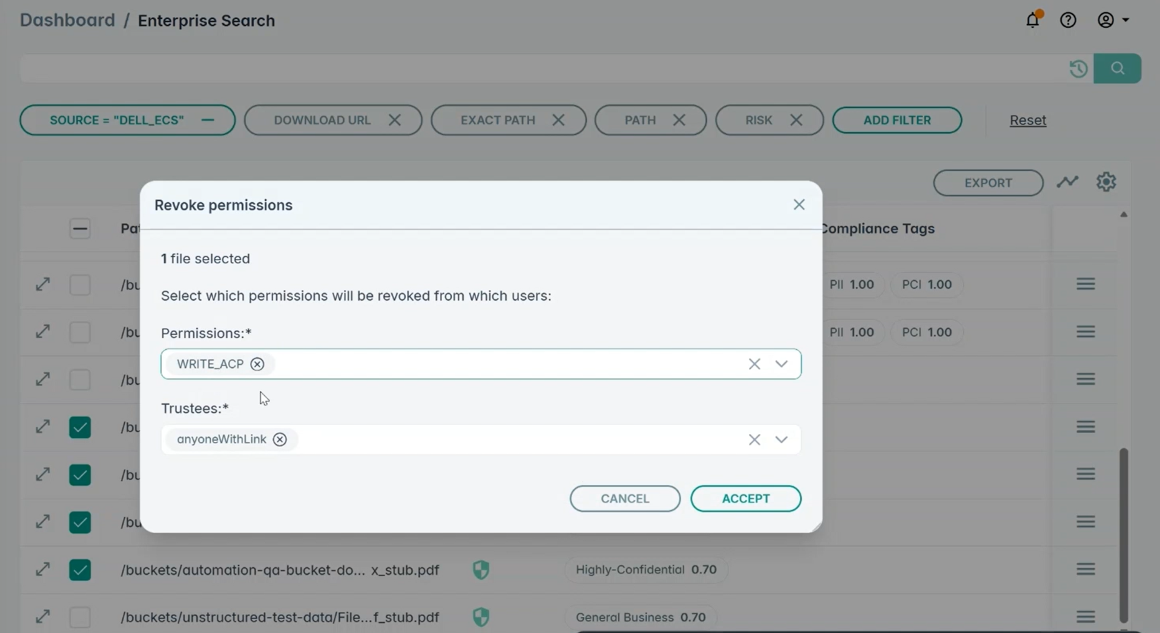Remove the WRITE_ACP permission tag

tap(257, 364)
